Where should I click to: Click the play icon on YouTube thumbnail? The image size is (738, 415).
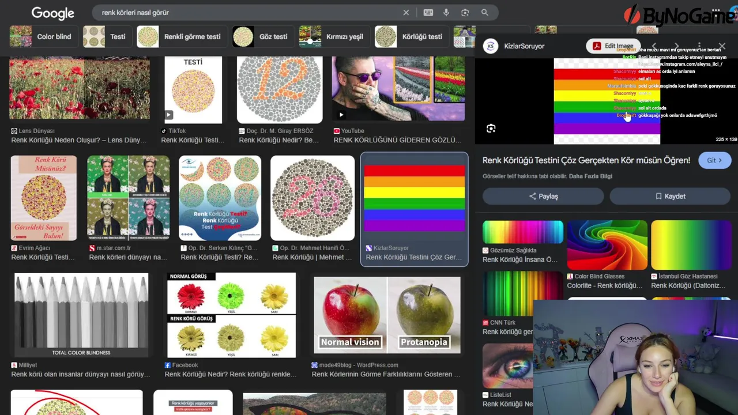(341, 115)
